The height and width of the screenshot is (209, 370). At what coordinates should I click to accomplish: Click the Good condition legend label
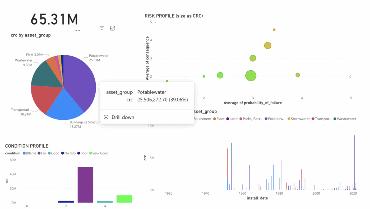(55, 153)
